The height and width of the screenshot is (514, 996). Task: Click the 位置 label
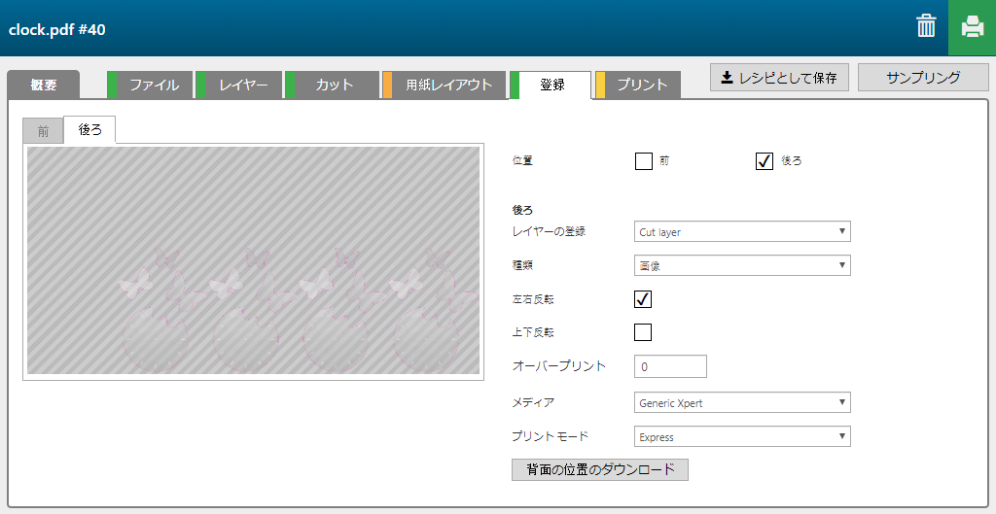coord(522,160)
